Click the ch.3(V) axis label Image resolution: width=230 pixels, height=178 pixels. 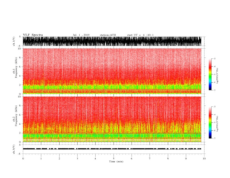point(14,149)
